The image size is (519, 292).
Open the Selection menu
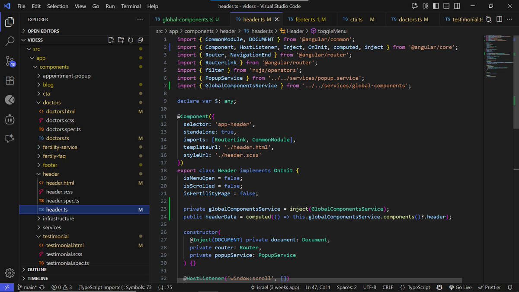[x=58, y=6]
